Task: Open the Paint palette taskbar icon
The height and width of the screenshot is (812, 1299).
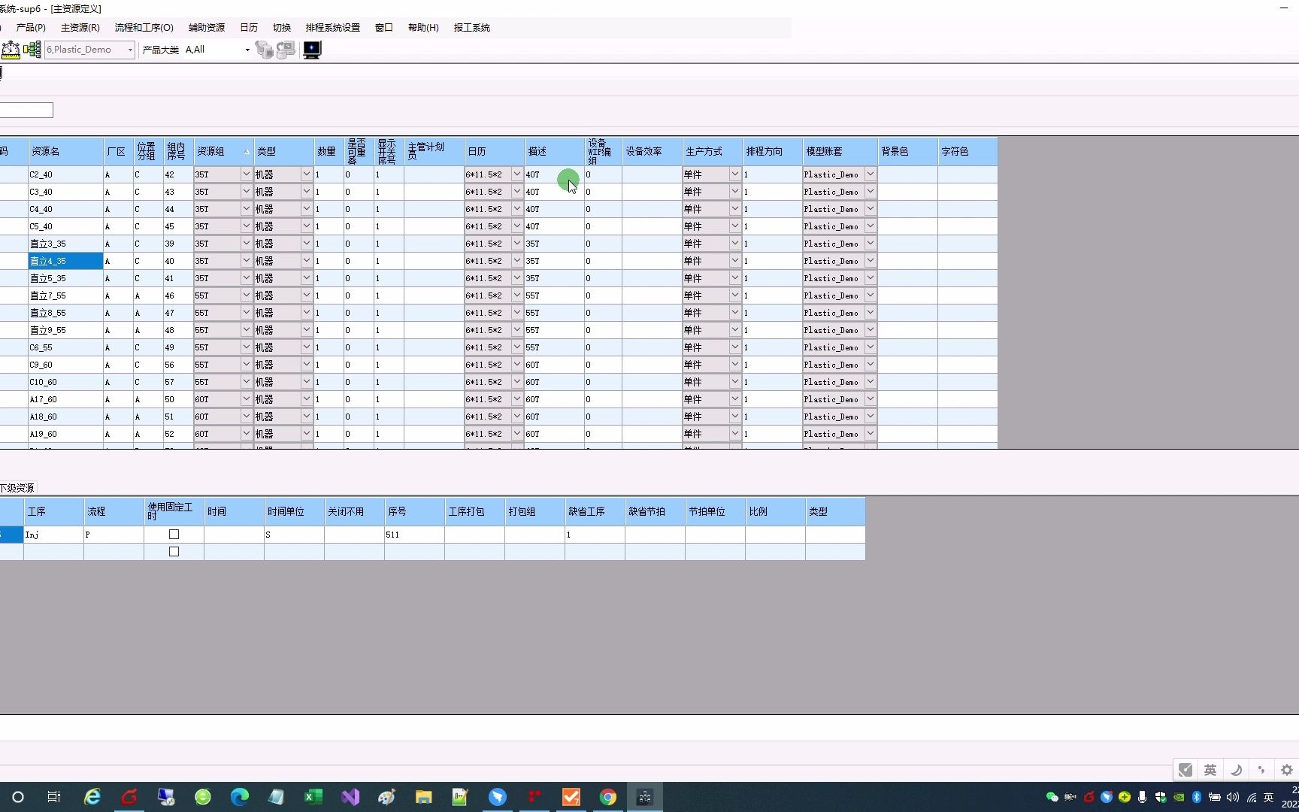Action: (x=386, y=797)
